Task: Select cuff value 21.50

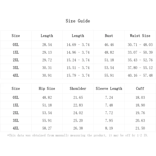Action: tap(140, 128)
